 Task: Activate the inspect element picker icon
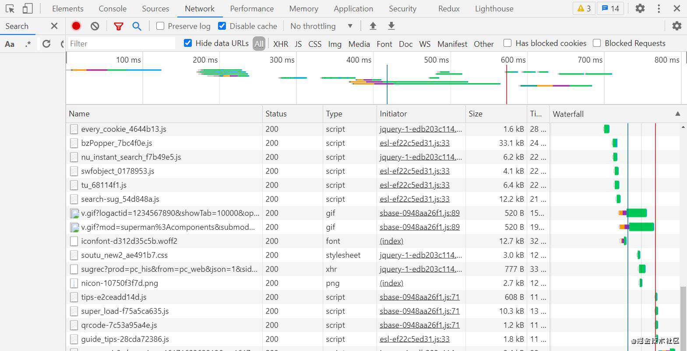(x=10, y=9)
